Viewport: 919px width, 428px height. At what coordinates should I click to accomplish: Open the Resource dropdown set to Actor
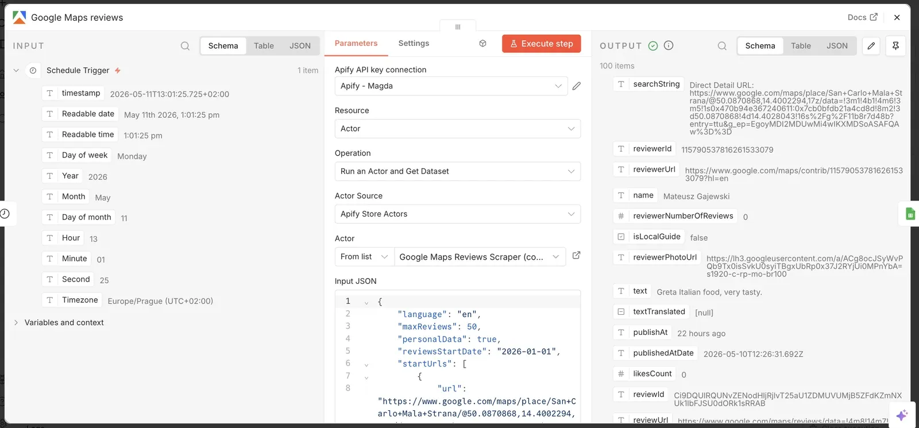click(x=458, y=129)
